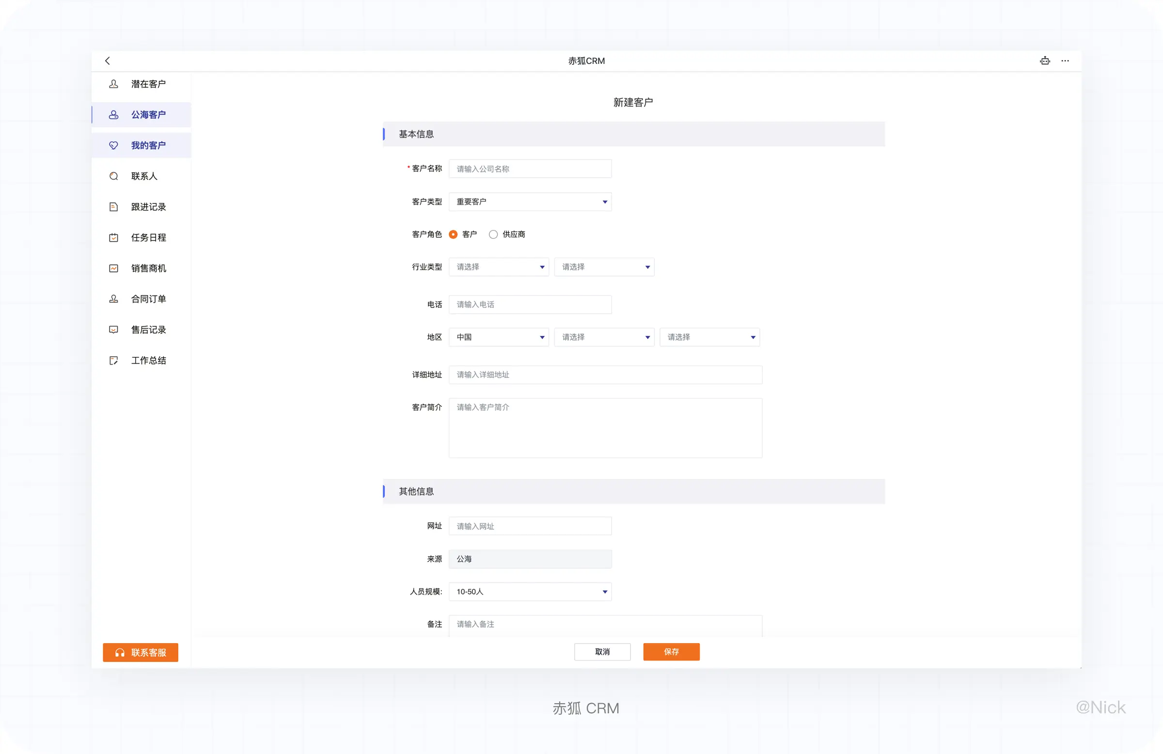Click the 客户名称 input field

click(530, 169)
